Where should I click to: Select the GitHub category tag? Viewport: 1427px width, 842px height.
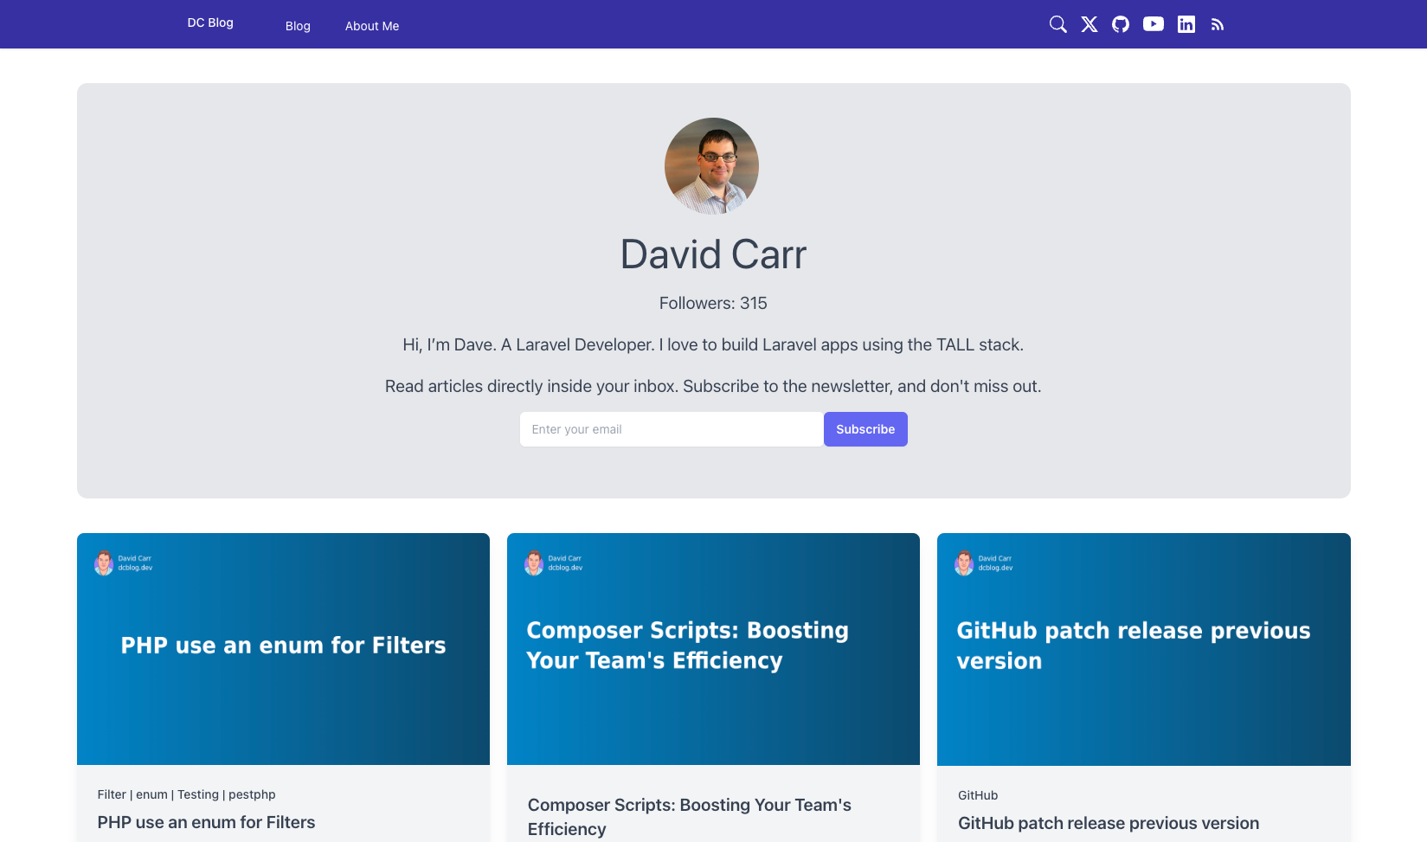point(978,795)
